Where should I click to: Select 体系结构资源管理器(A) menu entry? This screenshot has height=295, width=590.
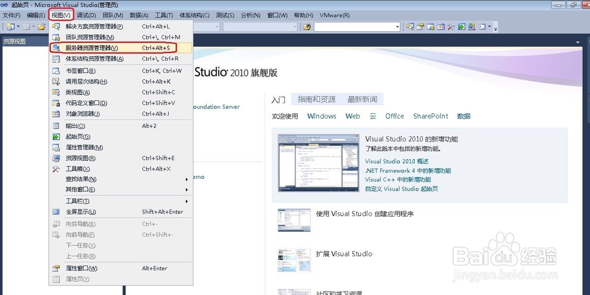point(121,58)
